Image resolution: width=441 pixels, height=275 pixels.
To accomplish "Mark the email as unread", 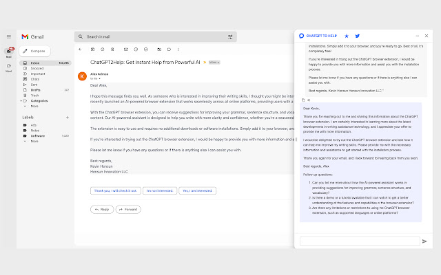I will [x=126, y=49].
